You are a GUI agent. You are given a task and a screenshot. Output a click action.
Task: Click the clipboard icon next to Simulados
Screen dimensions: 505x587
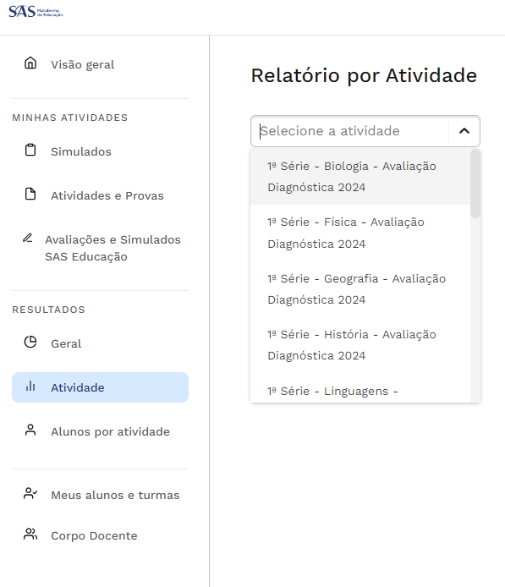pos(30,150)
